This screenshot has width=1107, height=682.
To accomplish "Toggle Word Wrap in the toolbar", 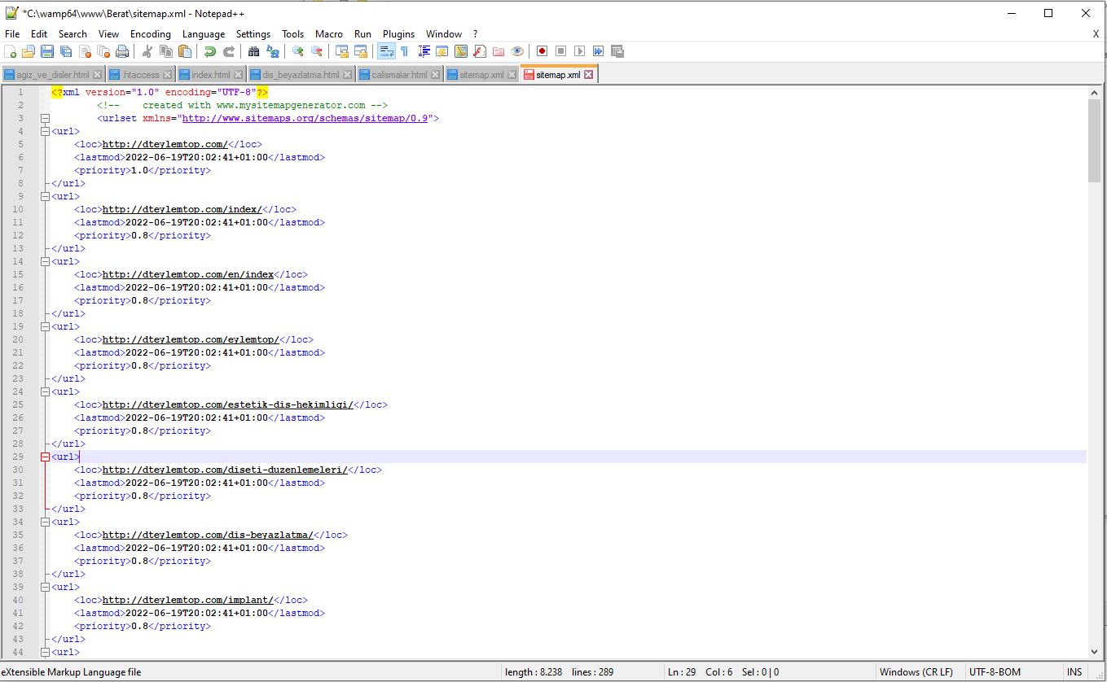I will pos(386,51).
